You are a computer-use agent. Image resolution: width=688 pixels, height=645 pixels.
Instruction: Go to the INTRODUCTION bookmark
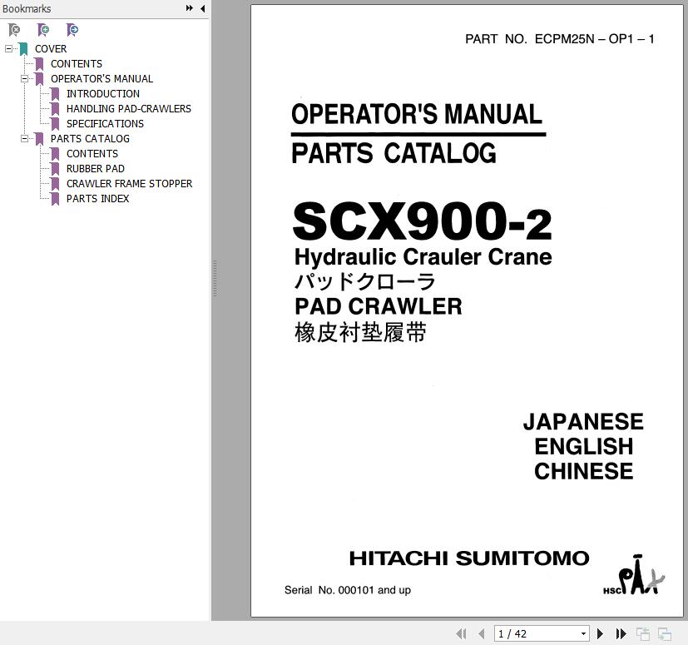(x=103, y=93)
